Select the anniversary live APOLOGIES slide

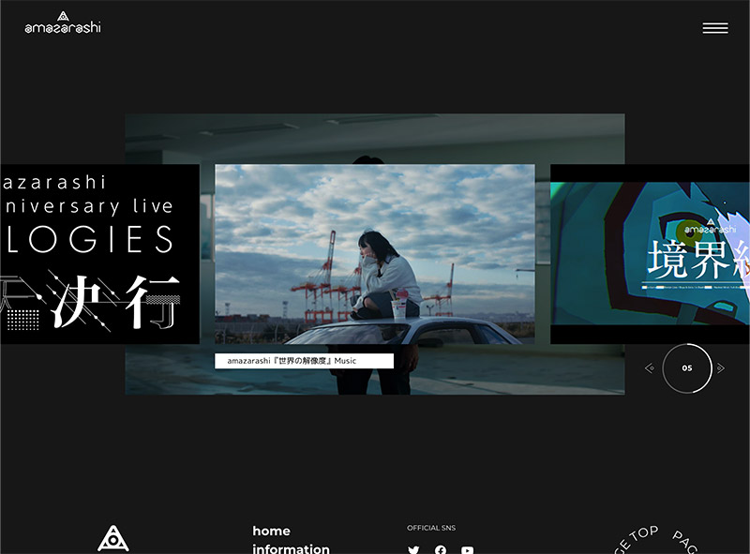tap(99, 254)
